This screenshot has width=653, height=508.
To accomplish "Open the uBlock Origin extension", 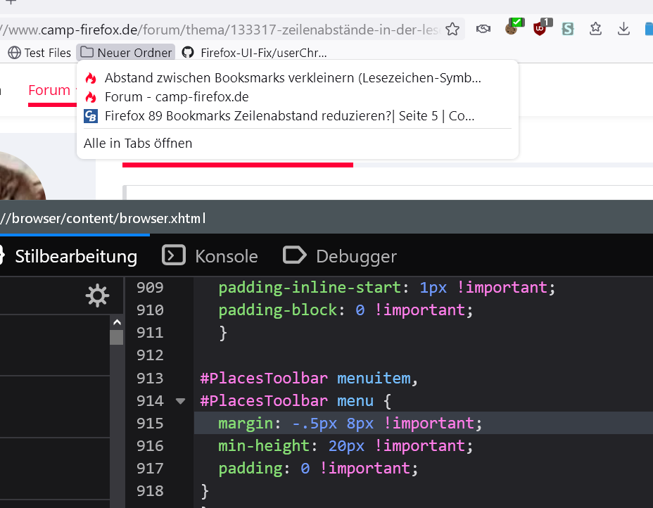I will [x=540, y=29].
